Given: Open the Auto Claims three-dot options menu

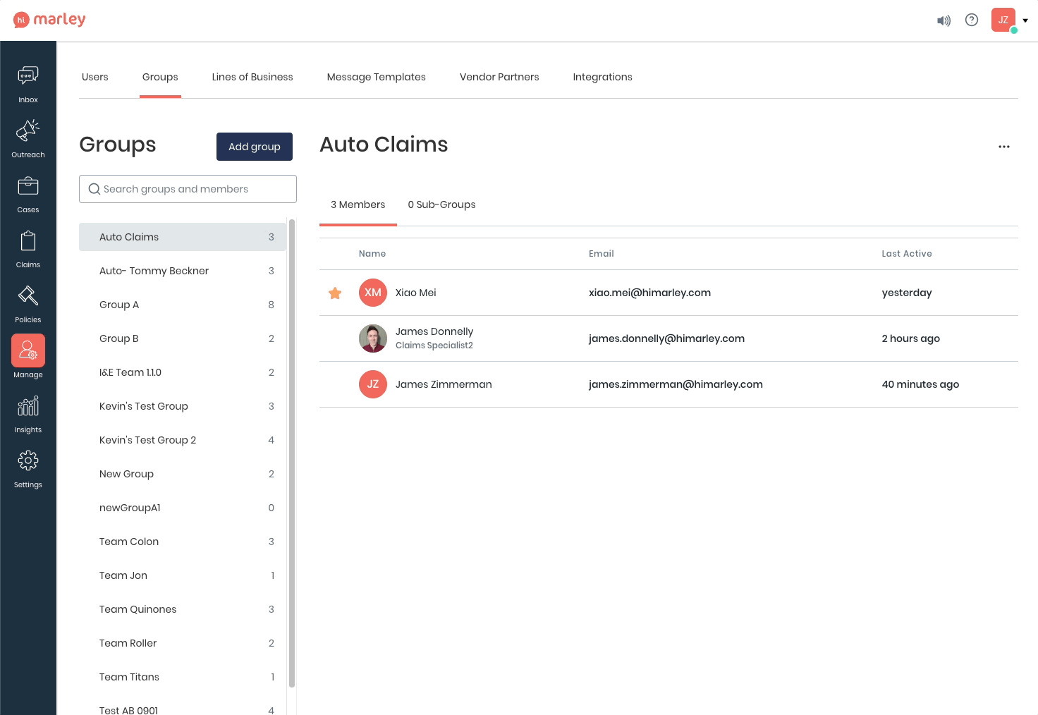Looking at the screenshot, I should coord(1004,147).
